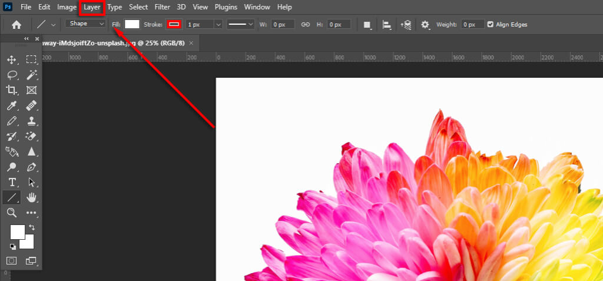Toggle the link width and height icon

[305, 25]
